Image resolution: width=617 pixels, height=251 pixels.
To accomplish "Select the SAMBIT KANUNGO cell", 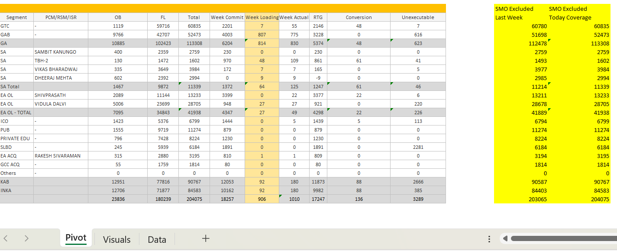I will pos(55,52).
